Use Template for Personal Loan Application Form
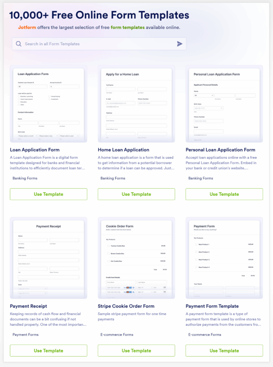 coord(224,194)
